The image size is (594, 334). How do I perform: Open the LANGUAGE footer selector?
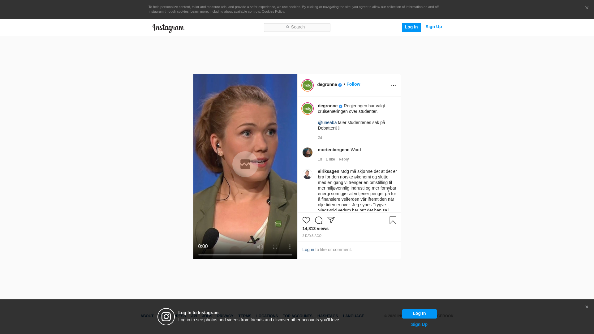pos(354,316)
